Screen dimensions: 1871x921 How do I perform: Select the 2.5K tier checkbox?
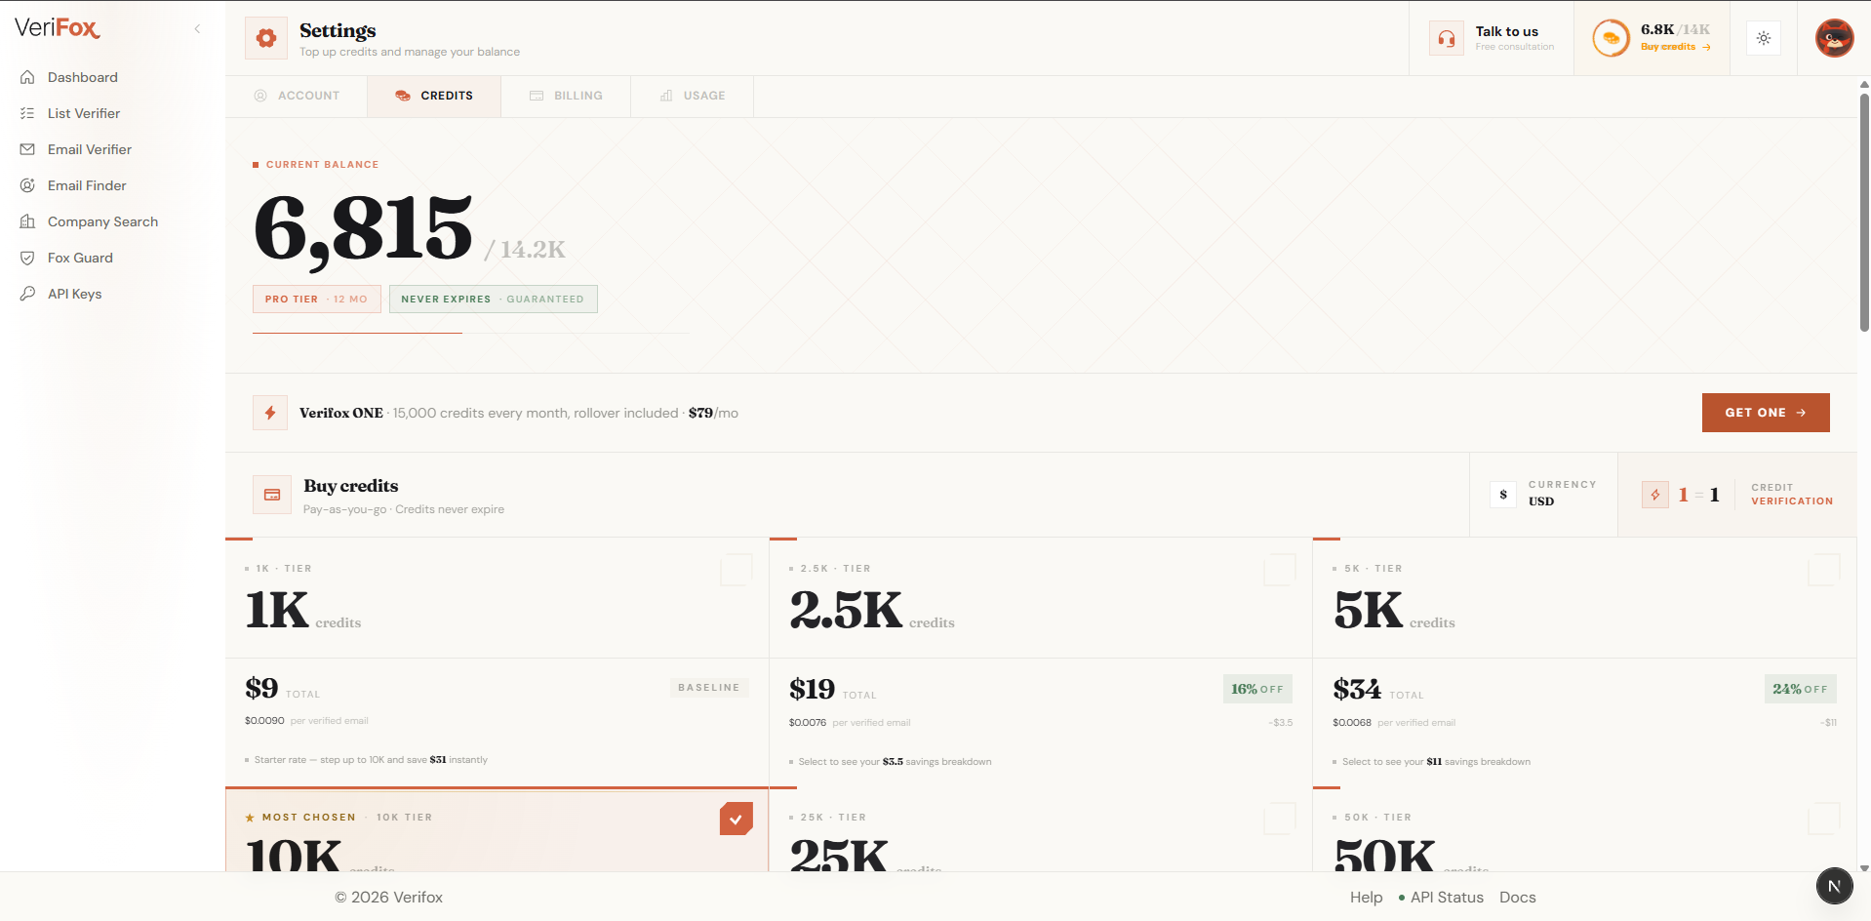[1280, 570]
